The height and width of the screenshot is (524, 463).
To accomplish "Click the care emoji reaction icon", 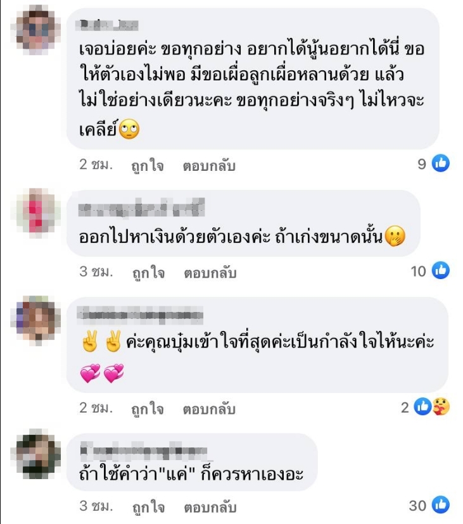I will [x=441, y=406].
